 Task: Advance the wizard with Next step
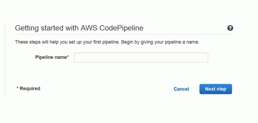[216, 89]
